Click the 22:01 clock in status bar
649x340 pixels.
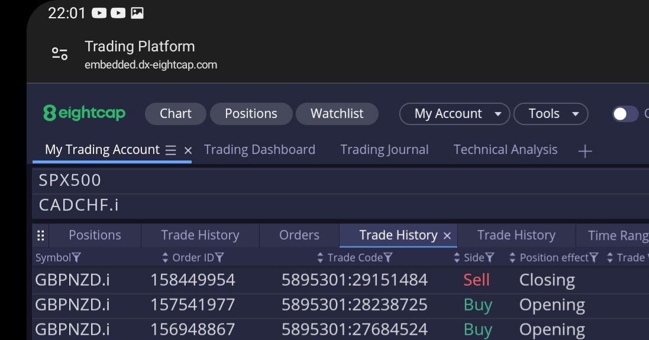click(x=66, y=13)
